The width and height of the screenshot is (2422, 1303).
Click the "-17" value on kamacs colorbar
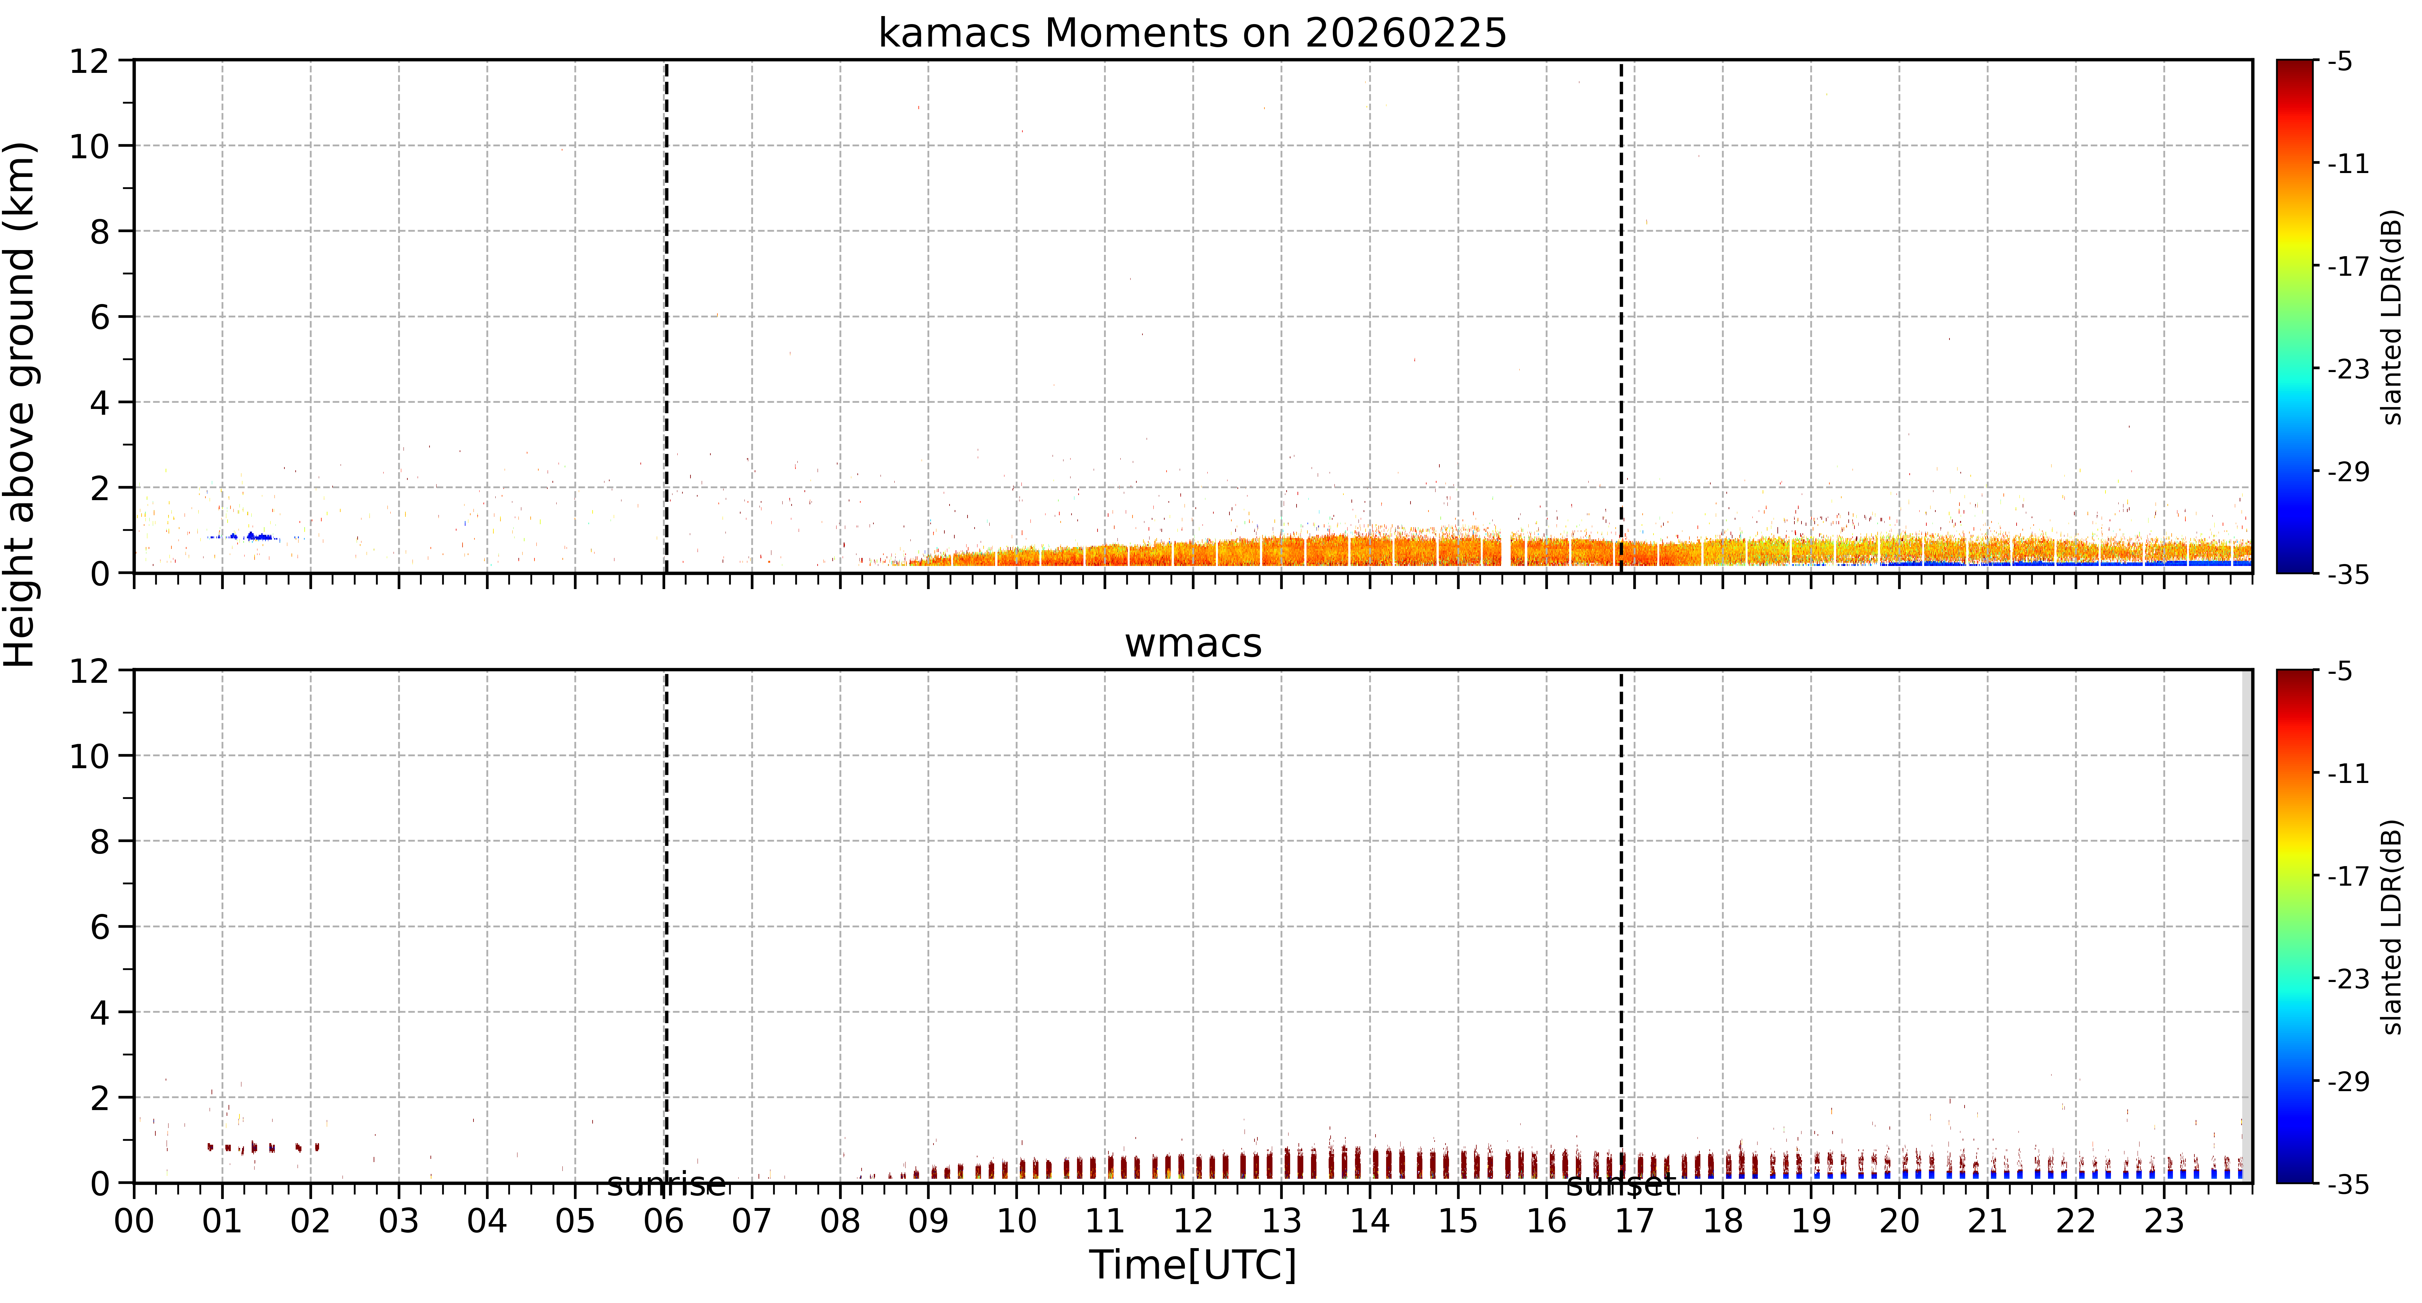pos(2348,266)
